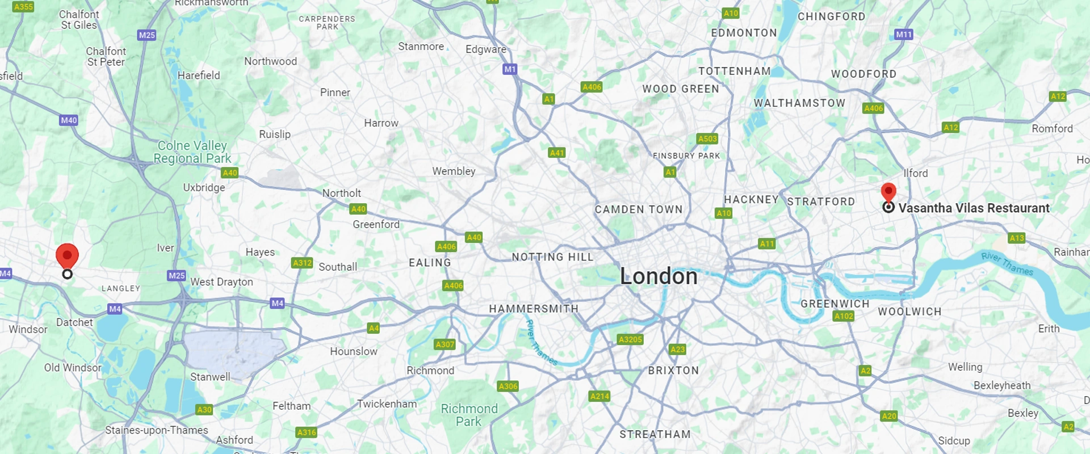Click the London city label
1090x454 pixels.
point(659,276)
